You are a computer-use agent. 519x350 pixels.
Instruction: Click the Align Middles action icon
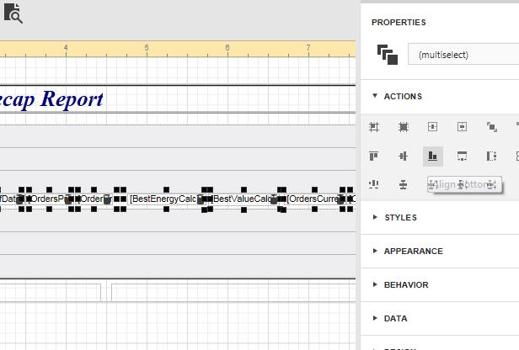pyautogui.click(x=403, y=156)
